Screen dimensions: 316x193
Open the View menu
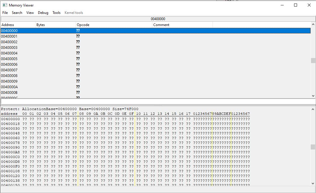pos(30,13)
